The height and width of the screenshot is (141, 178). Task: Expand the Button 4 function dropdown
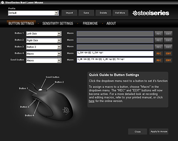point(44,54)
